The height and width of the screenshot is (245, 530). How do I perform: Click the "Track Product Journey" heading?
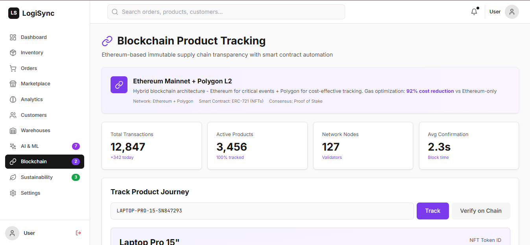(x=150, y=192)
